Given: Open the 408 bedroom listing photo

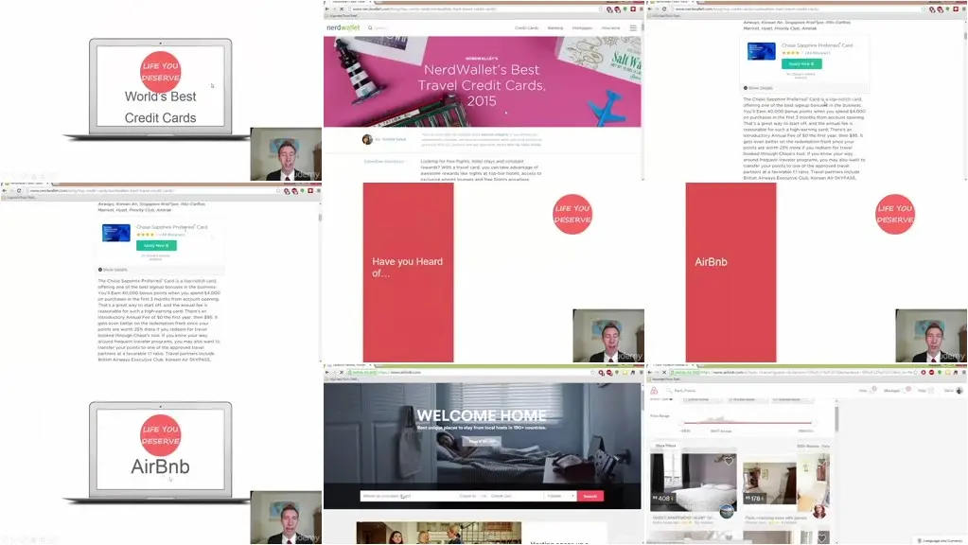Looking at the screenshot, I should (693, 482).
